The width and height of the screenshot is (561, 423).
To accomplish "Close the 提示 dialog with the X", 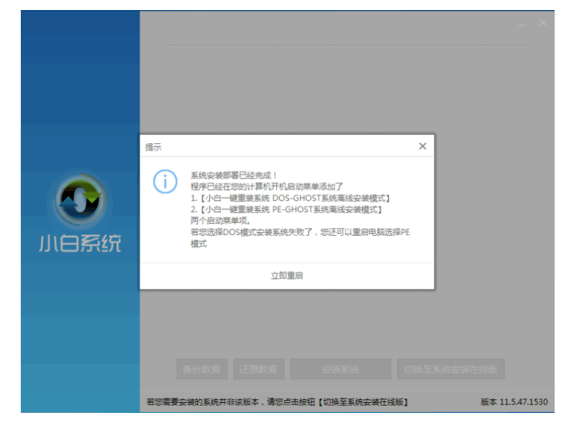I will point(422,146).
